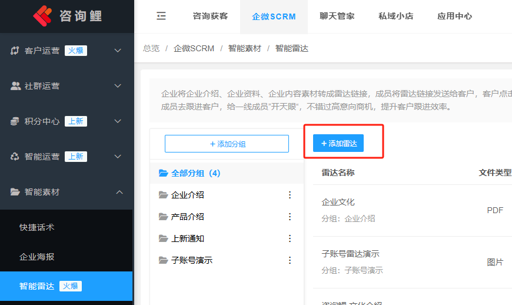Click the 添加分组 button

[x=227, y=144]
